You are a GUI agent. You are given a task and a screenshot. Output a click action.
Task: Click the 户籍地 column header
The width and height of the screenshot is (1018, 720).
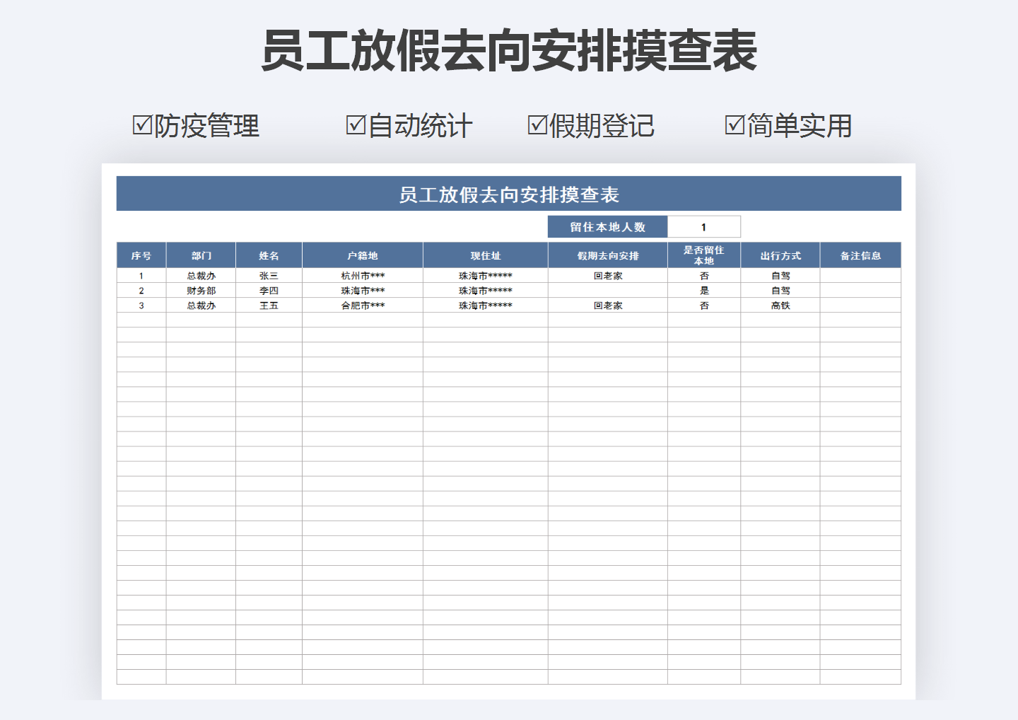(x=362, y=255)
